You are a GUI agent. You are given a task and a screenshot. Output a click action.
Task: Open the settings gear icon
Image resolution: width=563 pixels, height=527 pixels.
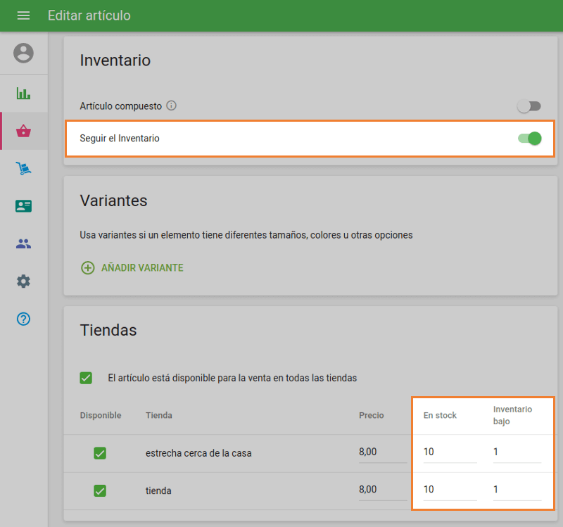(23, 281)
